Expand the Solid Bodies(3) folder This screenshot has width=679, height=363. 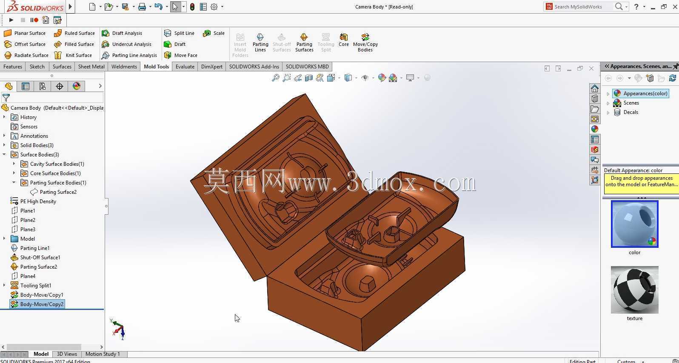4,145
